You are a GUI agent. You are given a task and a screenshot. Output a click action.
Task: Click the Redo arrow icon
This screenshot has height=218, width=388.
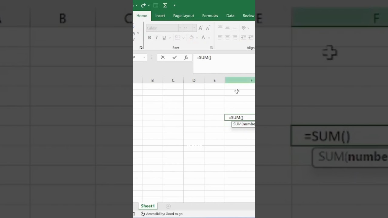[x=143, y=5]
